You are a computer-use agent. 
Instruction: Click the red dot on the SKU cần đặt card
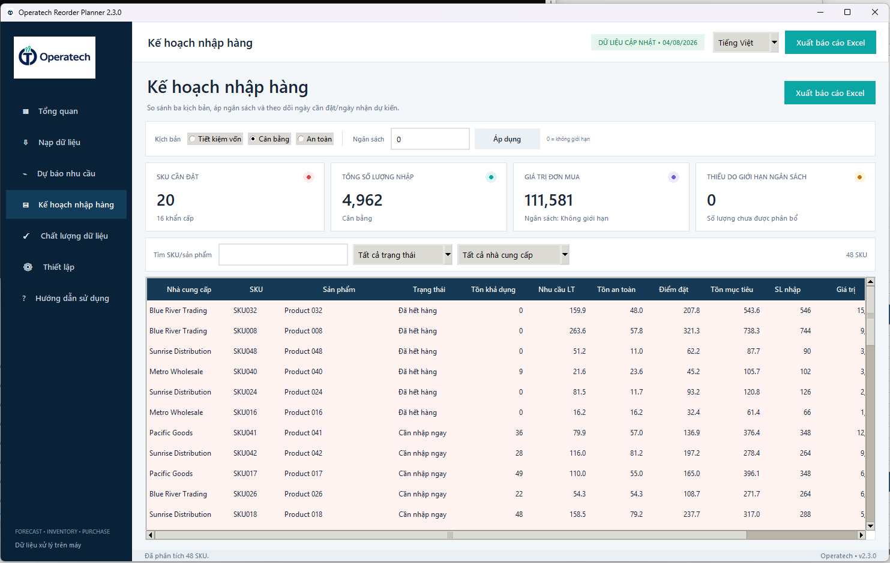(x=308, y=177)
